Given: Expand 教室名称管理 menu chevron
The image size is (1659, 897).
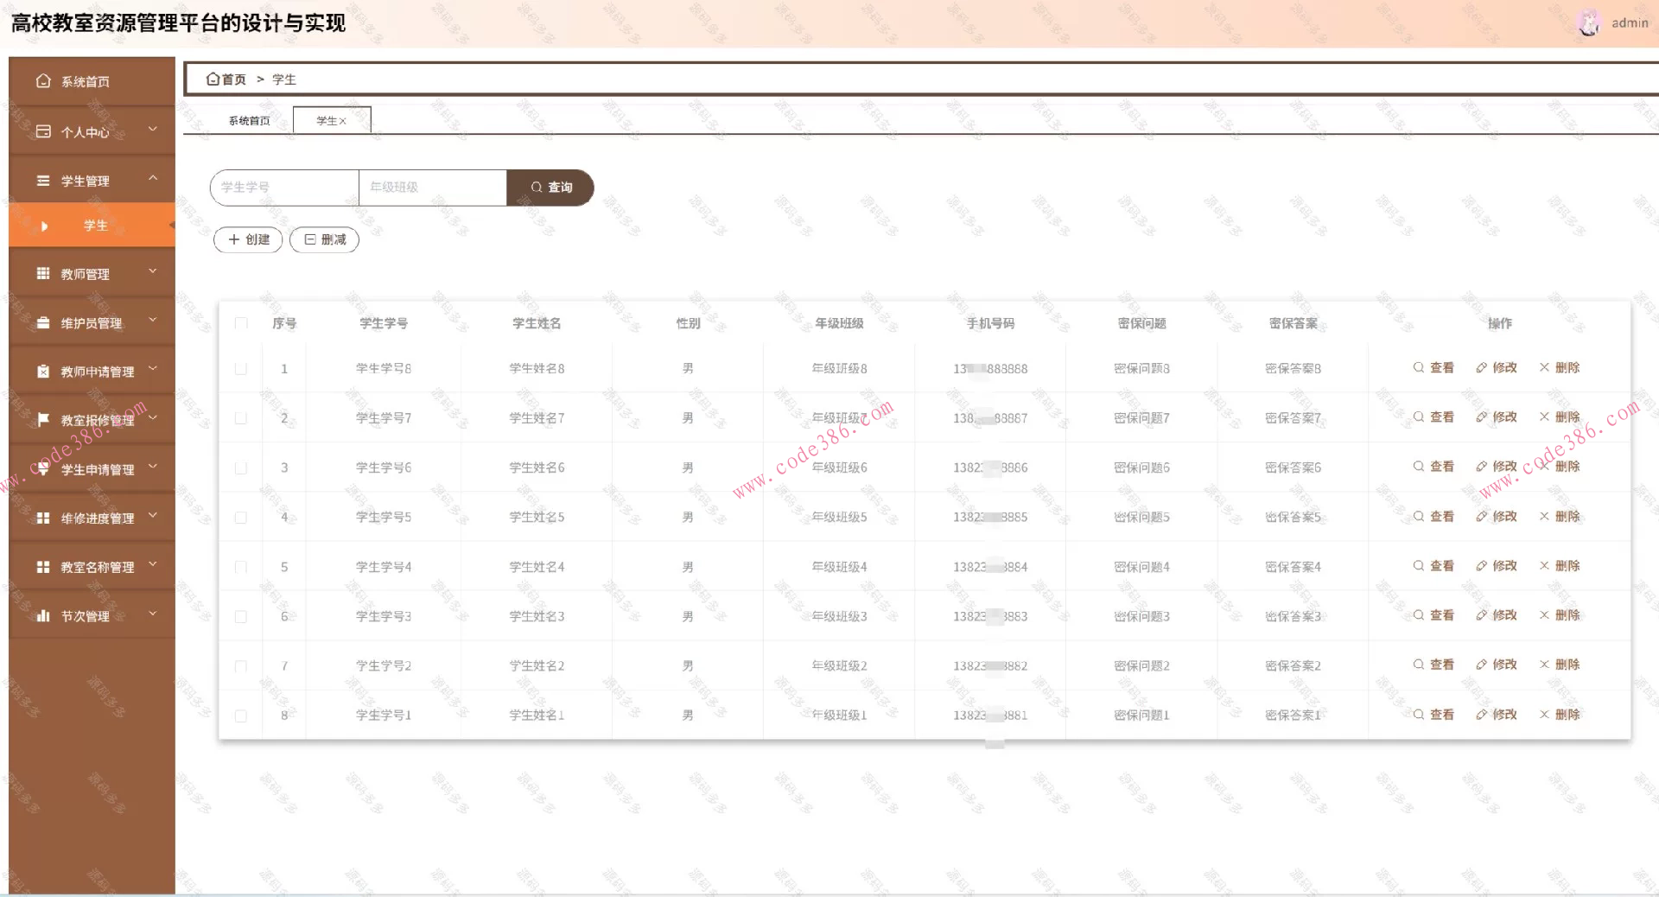Looking at the screenshot, I should 153,565.
